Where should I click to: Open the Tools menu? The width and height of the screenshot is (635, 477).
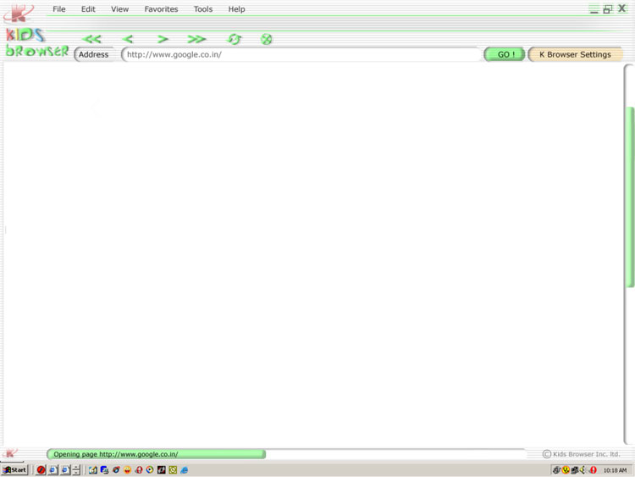(x=203, y=9)
